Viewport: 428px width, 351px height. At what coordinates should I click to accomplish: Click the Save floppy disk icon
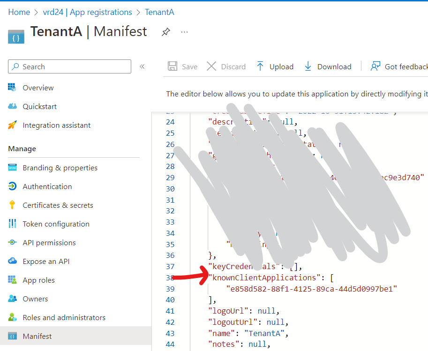(x=173, y=66)
